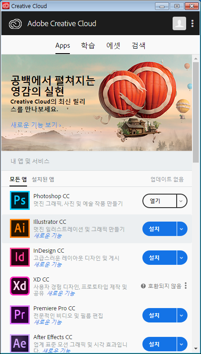The height and width of the screenshot is (354, 201).
Task: Switch to the Apps tab
Action: (x=63, y=46)
